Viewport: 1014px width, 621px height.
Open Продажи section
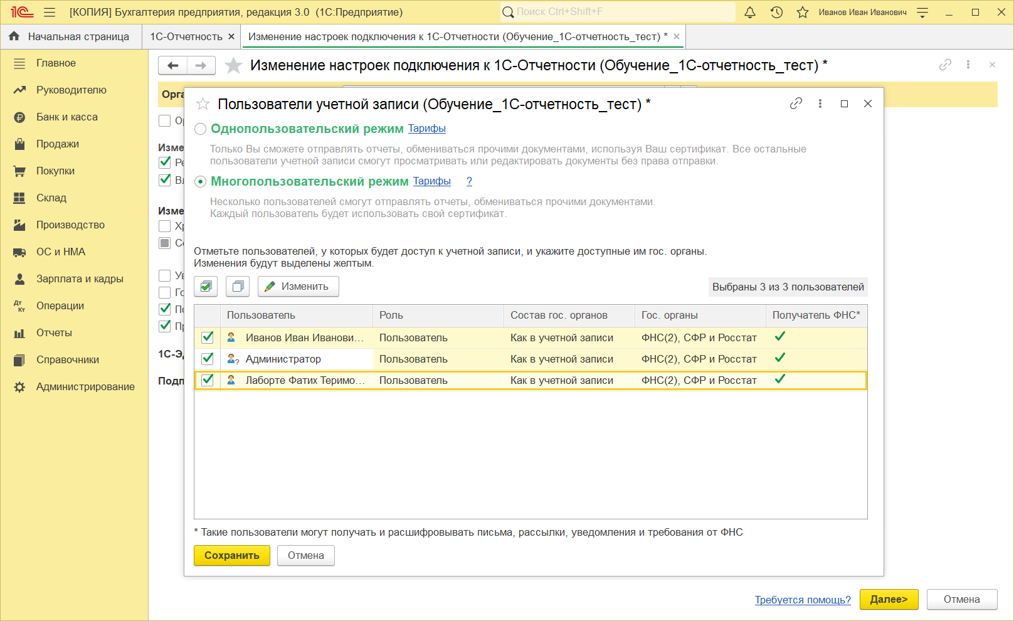[58, 144]
